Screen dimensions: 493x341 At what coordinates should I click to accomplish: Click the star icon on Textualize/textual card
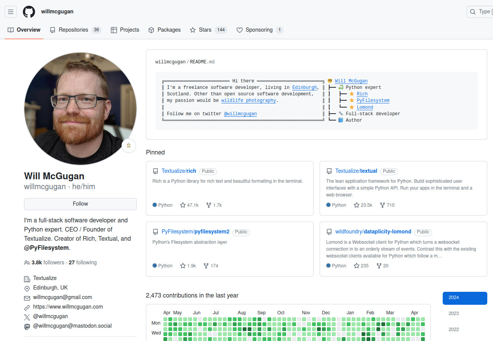357,205
